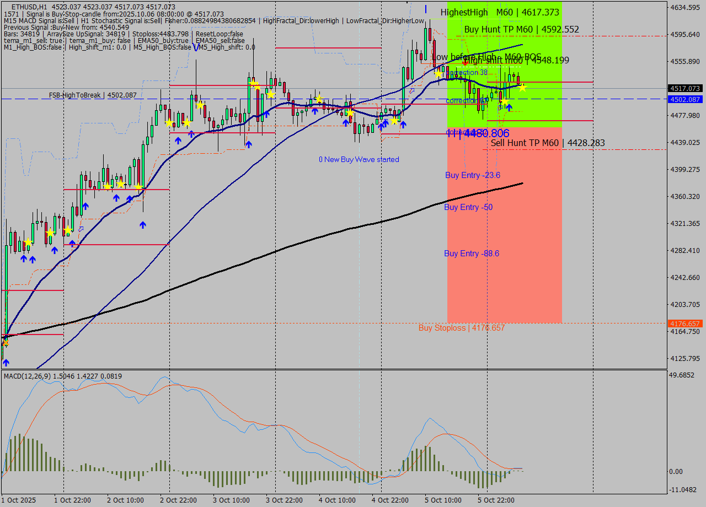
Task: Click the yellow star beside the latest candle
Action: pyautogui.click(x=522, y=87)
